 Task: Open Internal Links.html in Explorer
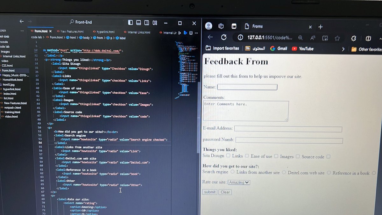tap(14, 56)
